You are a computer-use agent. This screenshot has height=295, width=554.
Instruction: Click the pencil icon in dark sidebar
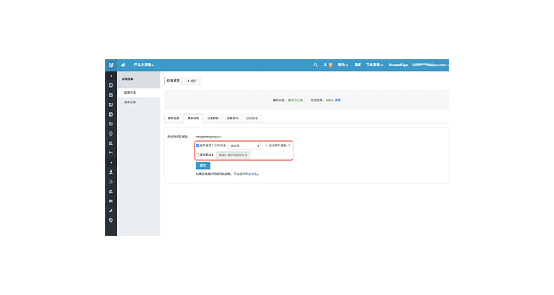(111, 211)
